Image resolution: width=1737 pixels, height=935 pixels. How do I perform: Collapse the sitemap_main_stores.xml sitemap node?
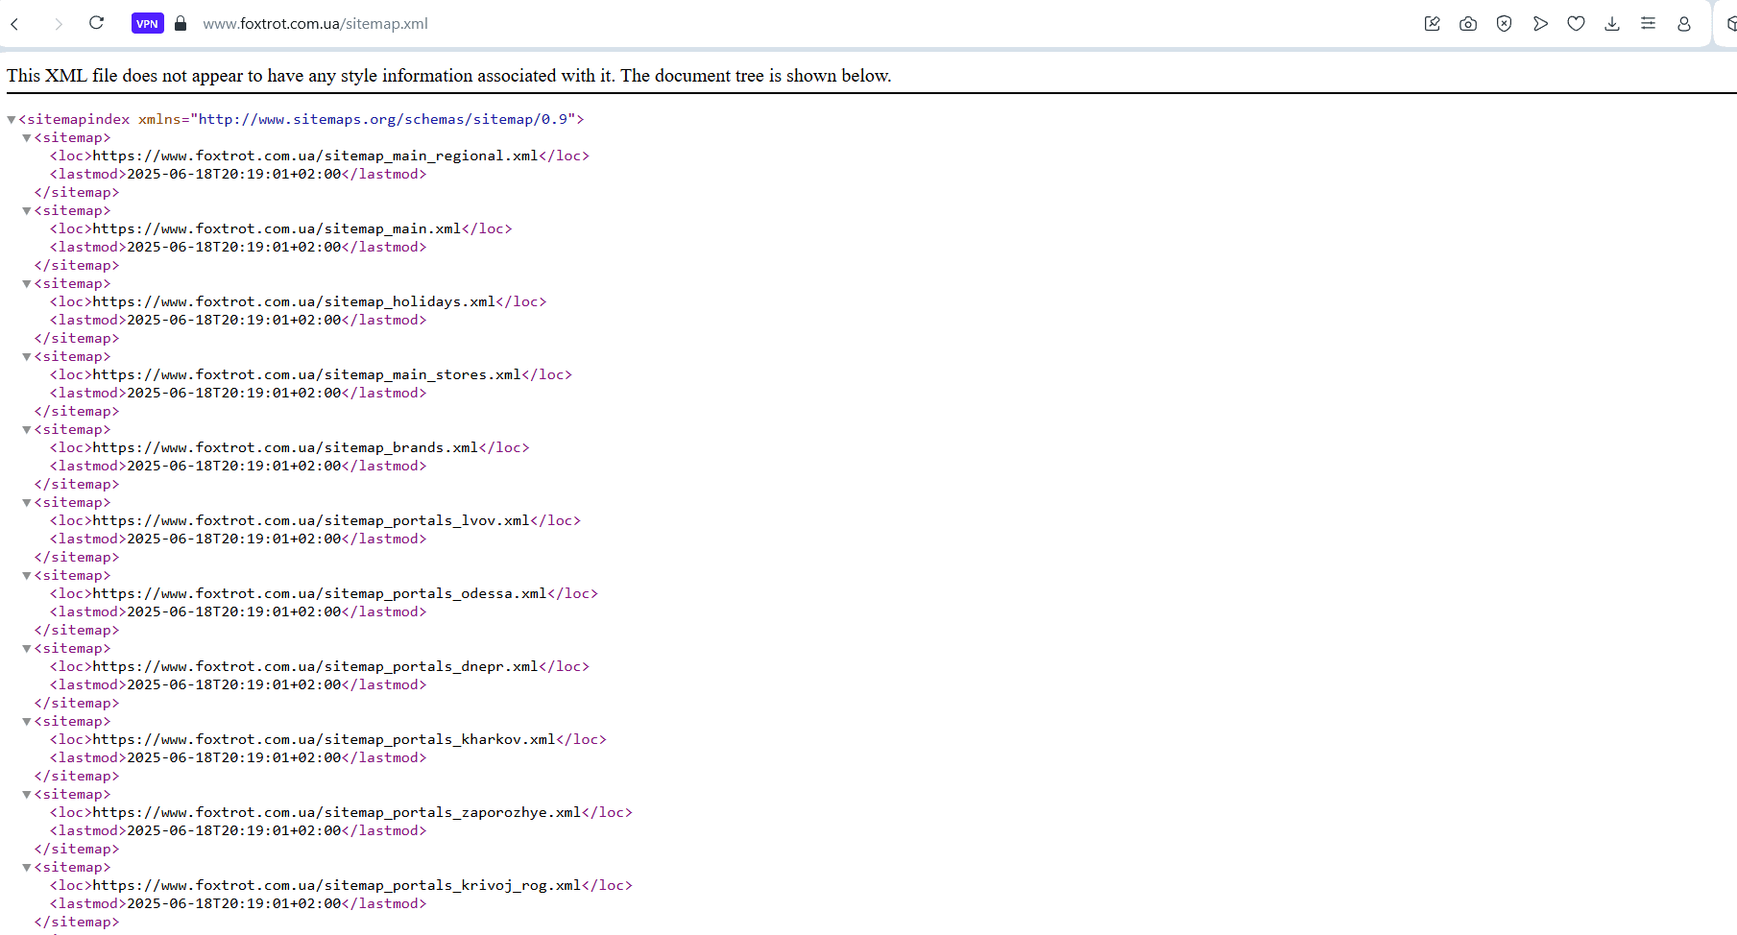click(27, 357)
